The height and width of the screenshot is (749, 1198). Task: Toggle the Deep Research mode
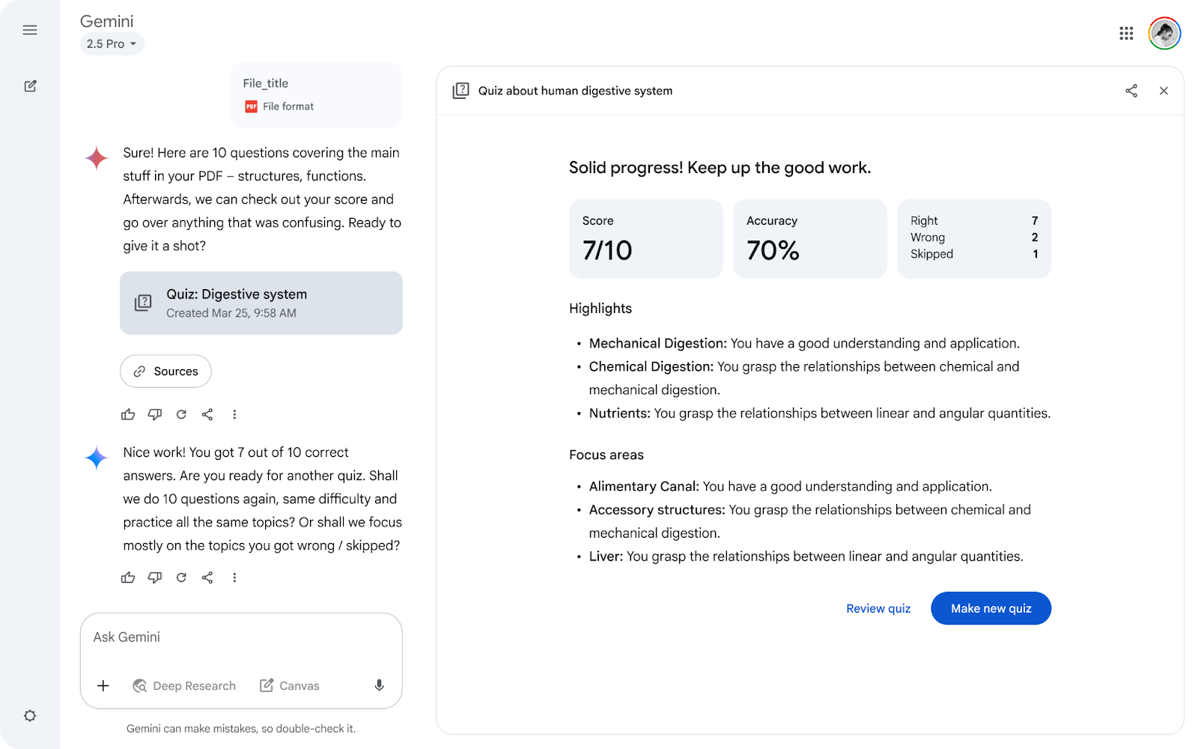(x=184, y=685)
